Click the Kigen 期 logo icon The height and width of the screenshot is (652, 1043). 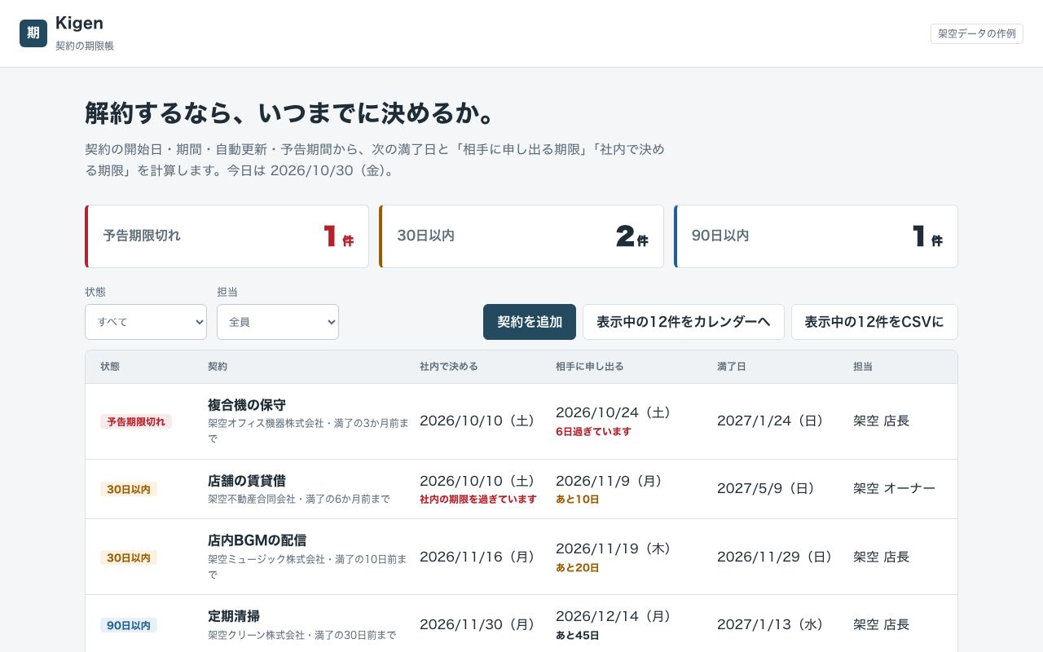(x=33, y=33)
